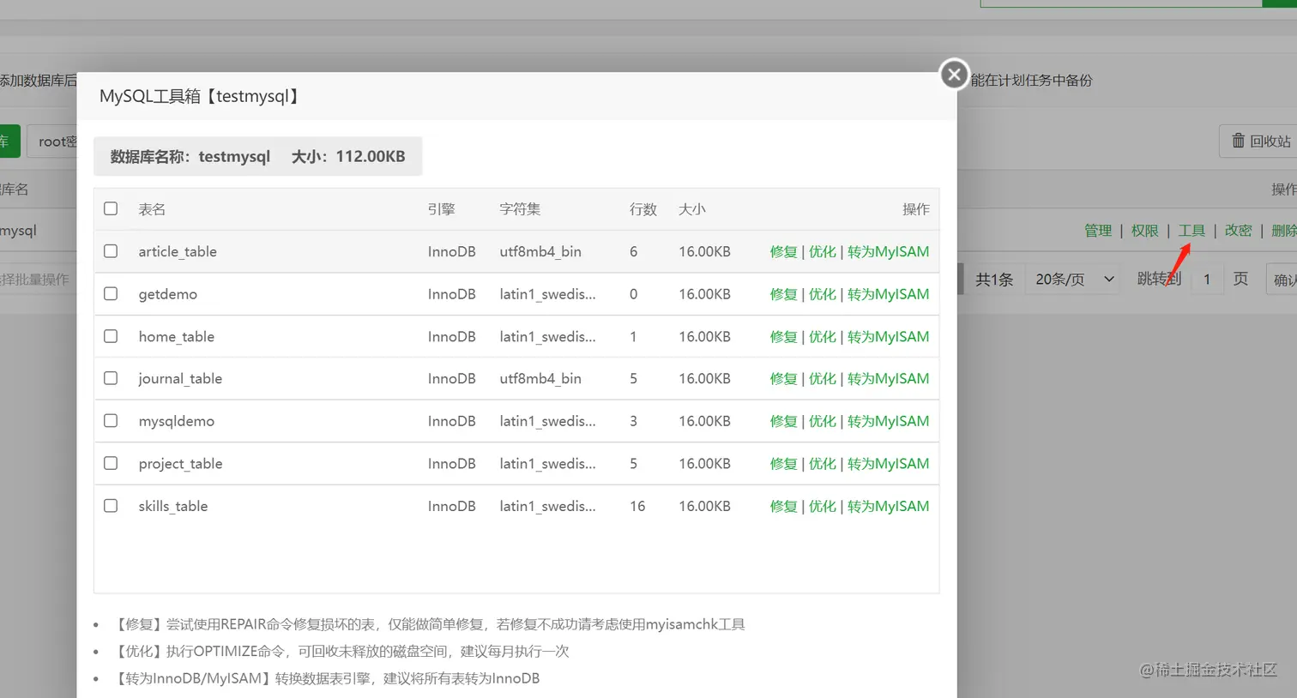
Task: Convert skills_table with 转为MyISAM
Action: [888, 506]
